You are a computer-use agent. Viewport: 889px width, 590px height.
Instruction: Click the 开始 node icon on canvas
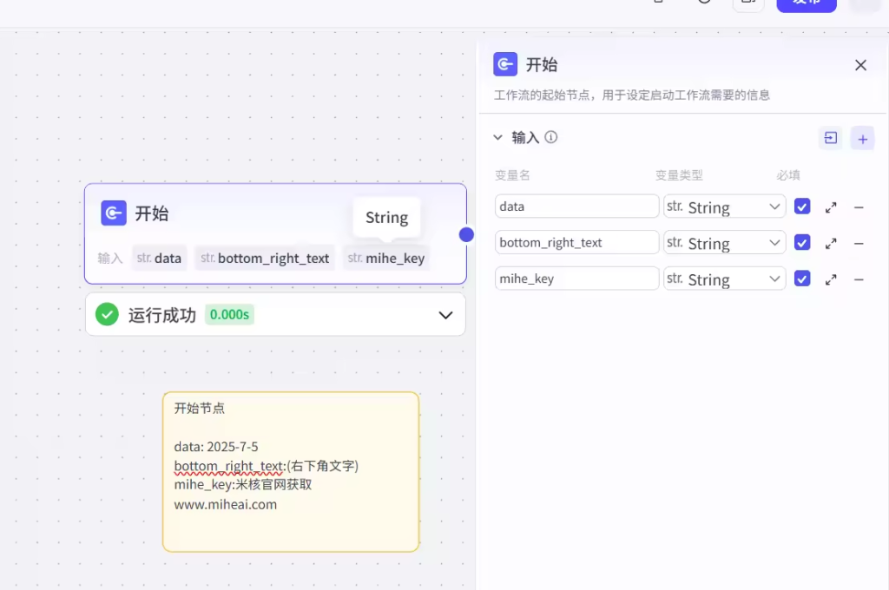click(114, 213)
